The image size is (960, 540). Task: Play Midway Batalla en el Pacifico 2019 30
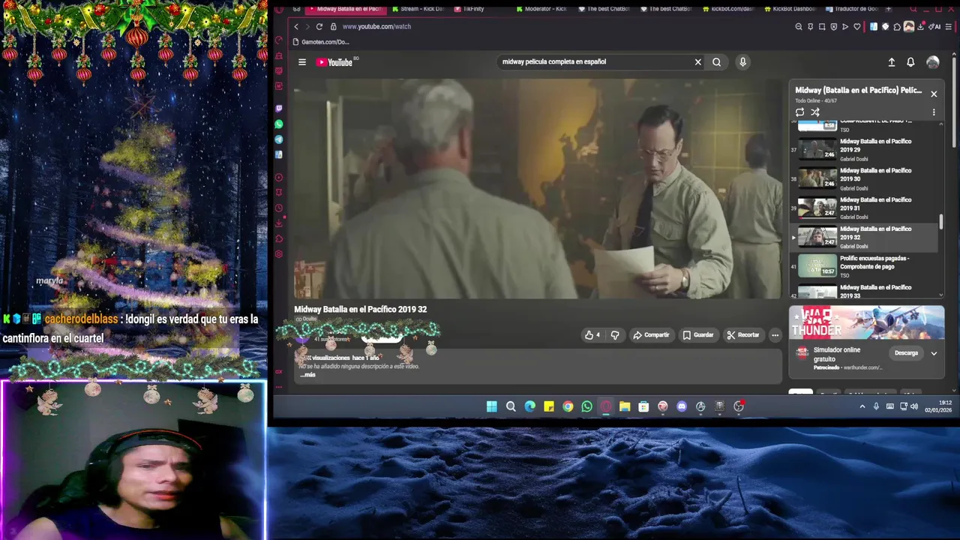coord(865,178)
